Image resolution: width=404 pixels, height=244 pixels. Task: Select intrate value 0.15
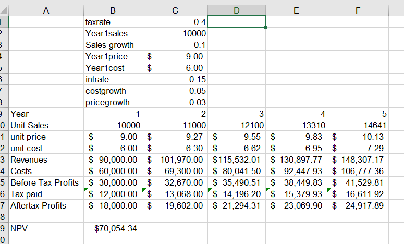[x=175, y=79]
